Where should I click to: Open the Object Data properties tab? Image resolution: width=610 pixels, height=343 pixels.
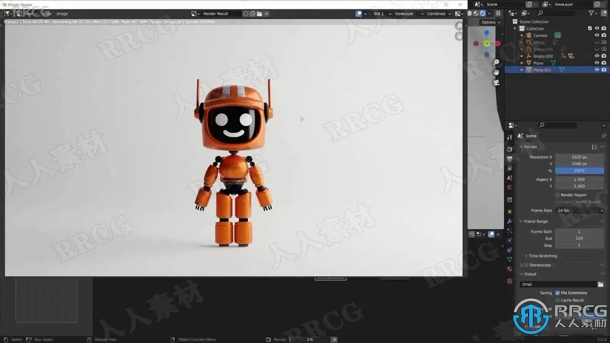(509, 260)
